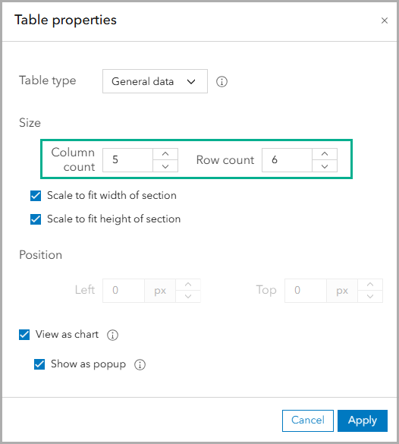Click the Column count input field
The width and height of the screenshot is (399, 444).
coord(128,160)
